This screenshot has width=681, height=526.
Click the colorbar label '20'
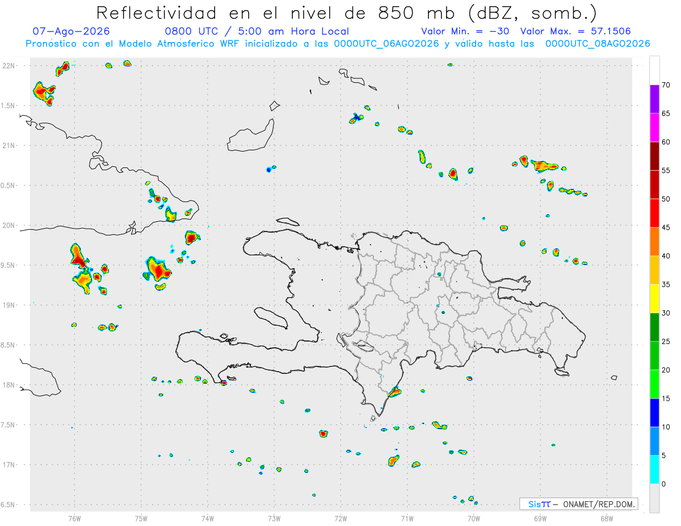pyautogui.click(x=666, y=370)
